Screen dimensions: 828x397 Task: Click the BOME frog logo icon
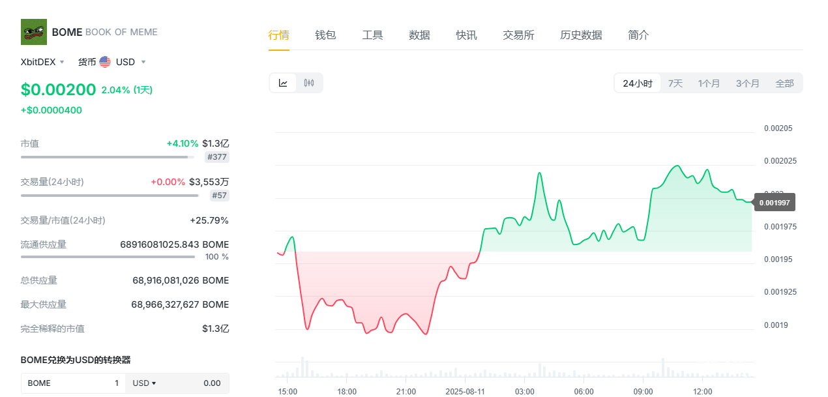tap(34, 32)
